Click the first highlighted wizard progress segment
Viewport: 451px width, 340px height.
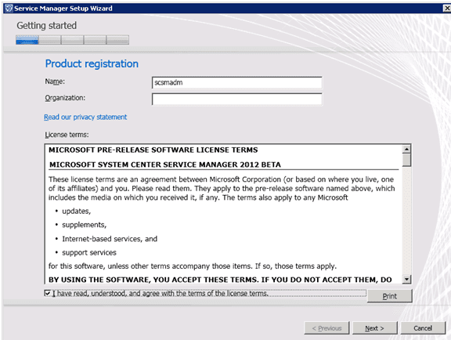[27, 40]
